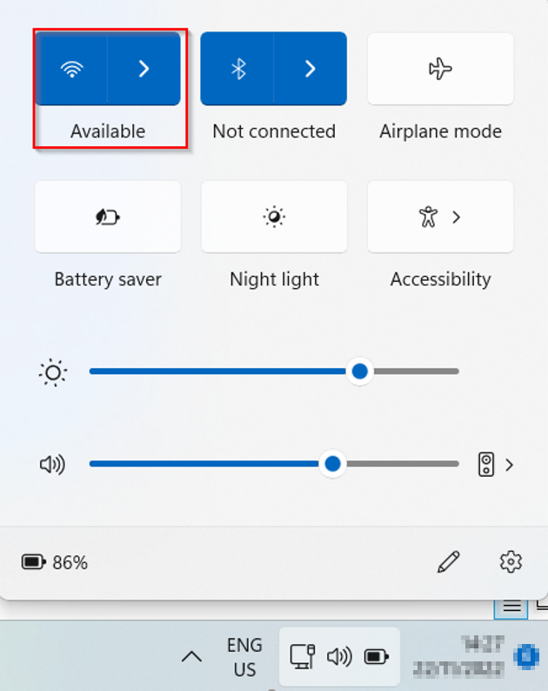The width and height of the screenshot is (548, 691).
Task: Click the taskbar battery icon
Action: point(377,656)
